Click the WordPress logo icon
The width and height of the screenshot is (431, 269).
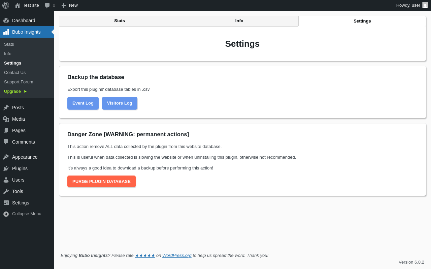point(6,5)
